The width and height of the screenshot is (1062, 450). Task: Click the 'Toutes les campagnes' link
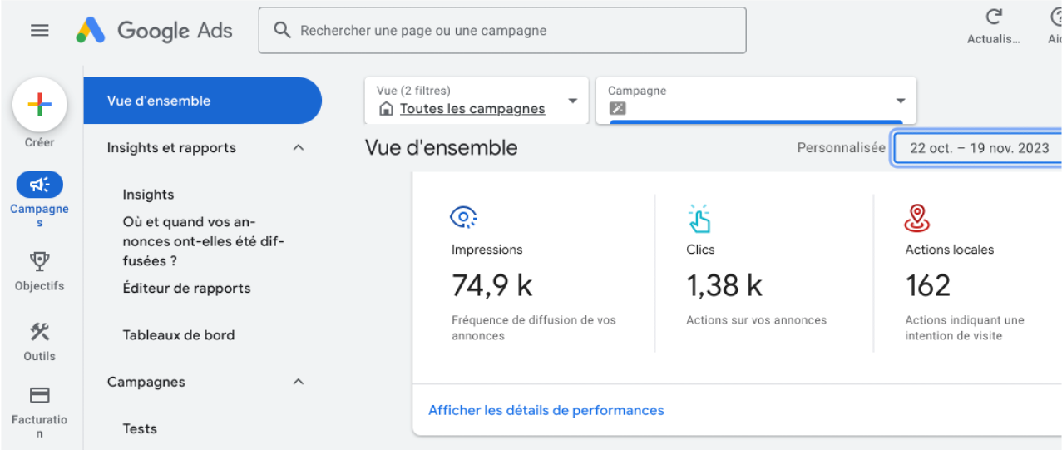472,109
